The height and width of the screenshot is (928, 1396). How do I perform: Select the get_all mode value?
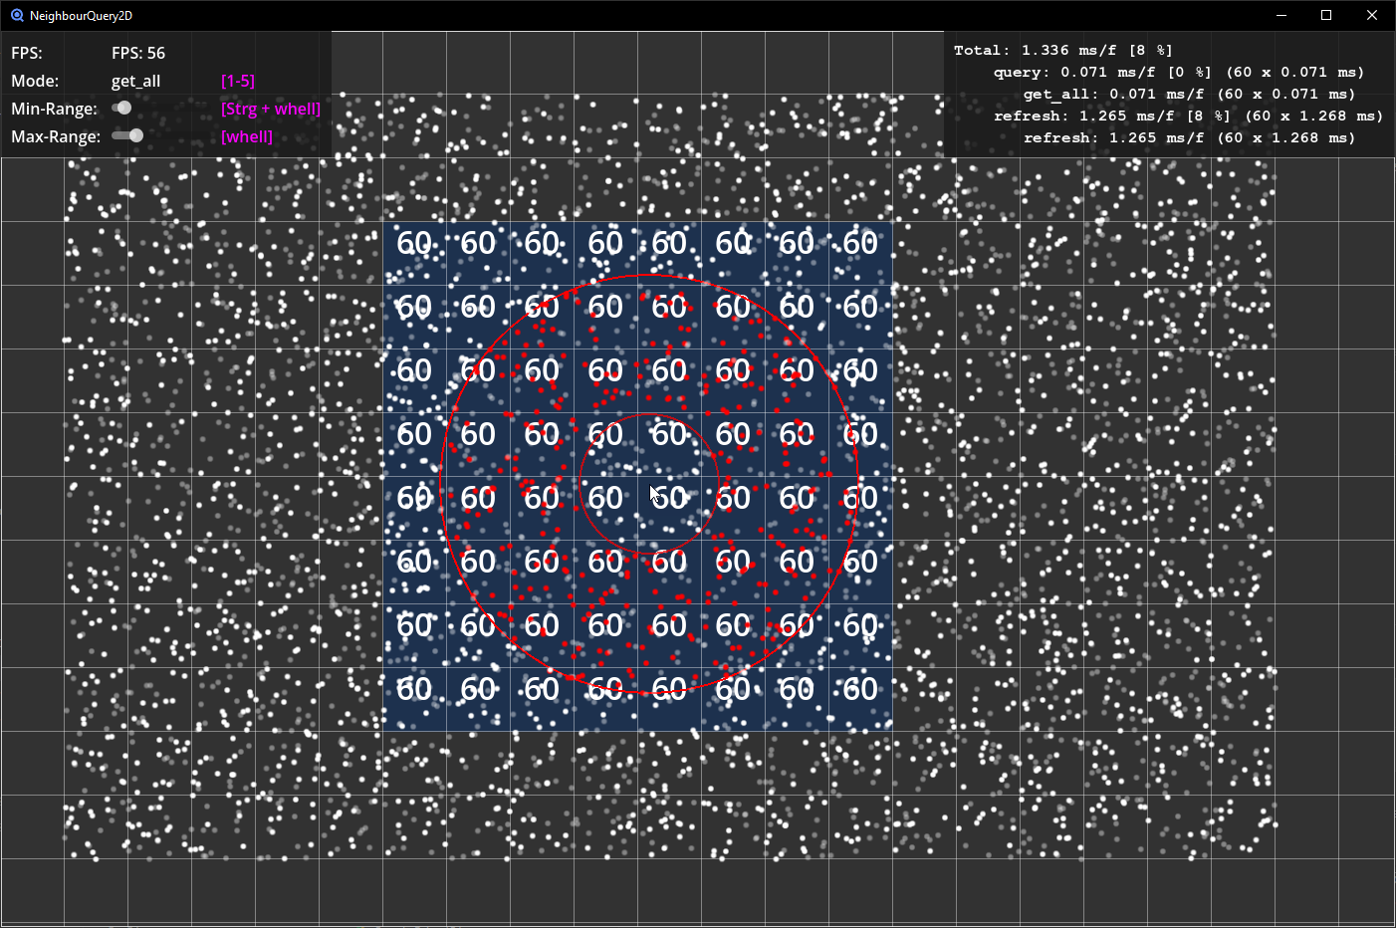pos(135,81)
